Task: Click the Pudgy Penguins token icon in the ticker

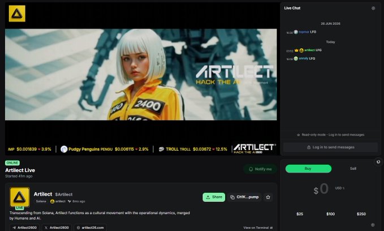Action: (x=64, y=149)
